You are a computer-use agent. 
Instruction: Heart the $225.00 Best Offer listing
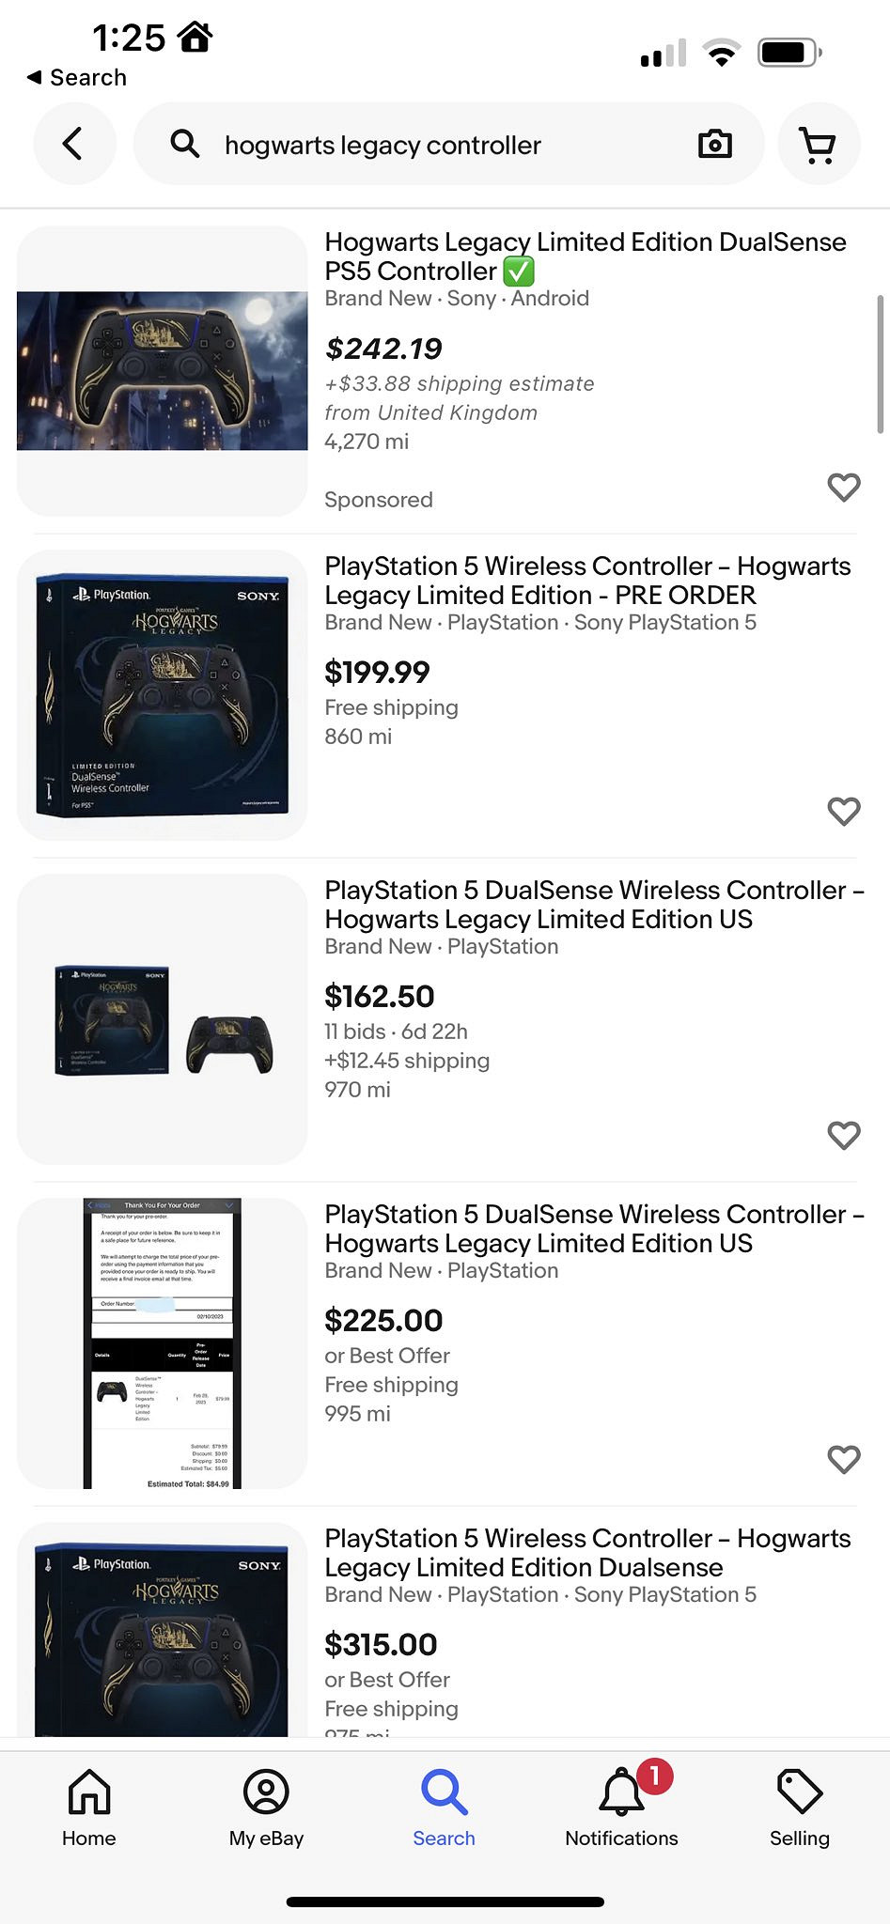[843, 1459]
